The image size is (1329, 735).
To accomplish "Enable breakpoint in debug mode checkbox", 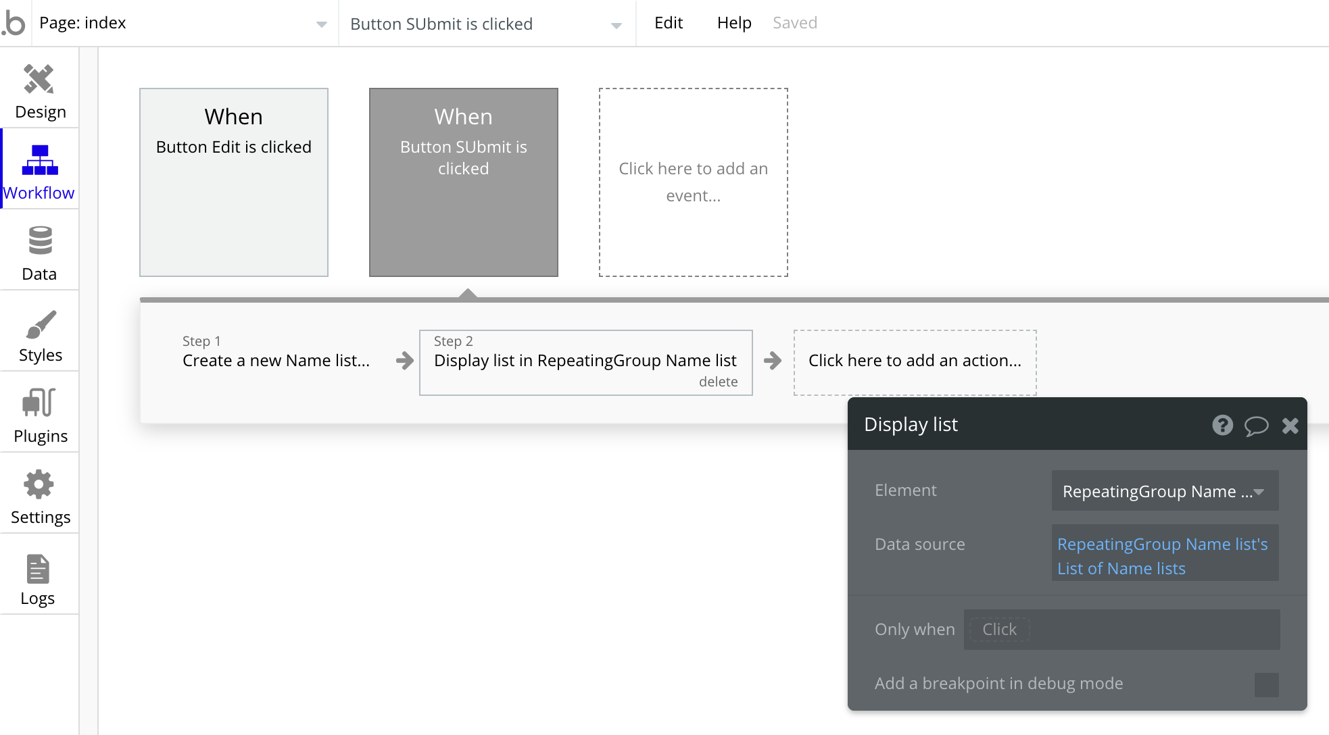I will (1266, 684).
